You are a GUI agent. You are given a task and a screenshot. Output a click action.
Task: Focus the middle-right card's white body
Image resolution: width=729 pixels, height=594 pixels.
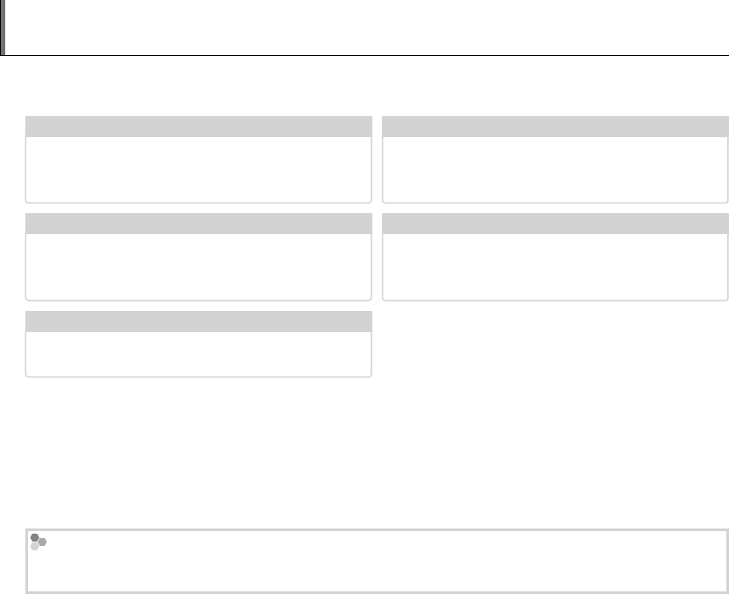[555, 266]
